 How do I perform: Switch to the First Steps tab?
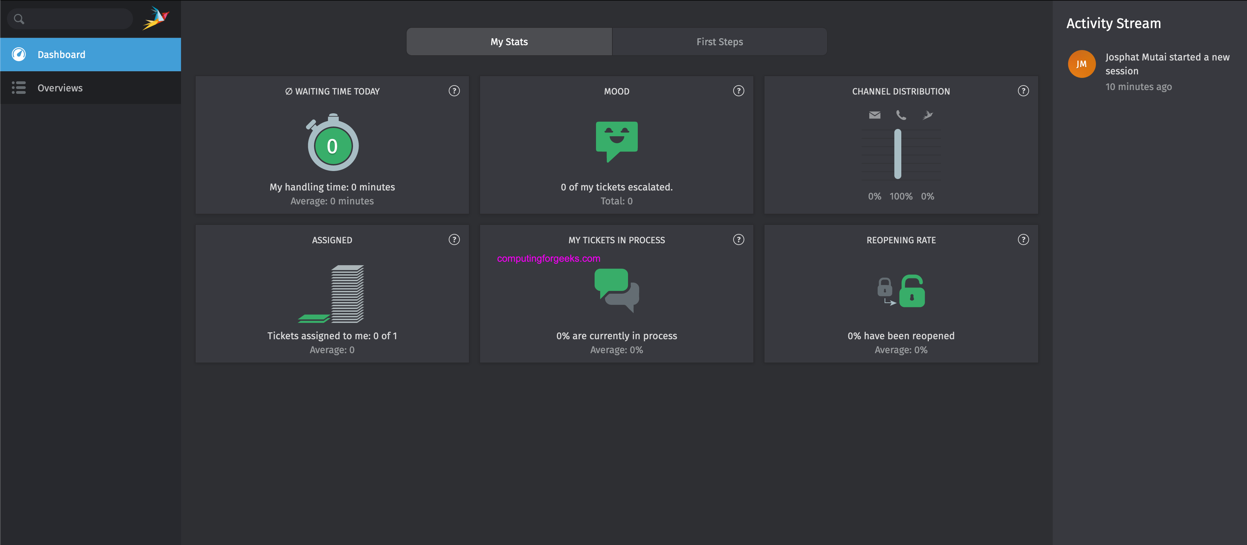point(719,42)
